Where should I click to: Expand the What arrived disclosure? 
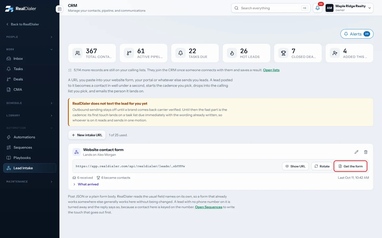86,184
